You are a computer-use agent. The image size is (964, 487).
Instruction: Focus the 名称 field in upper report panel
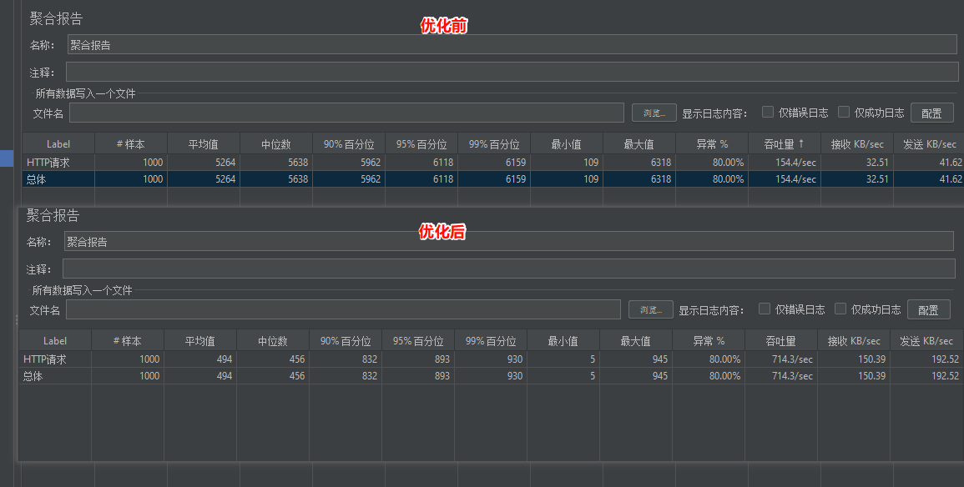pos(512,45)
